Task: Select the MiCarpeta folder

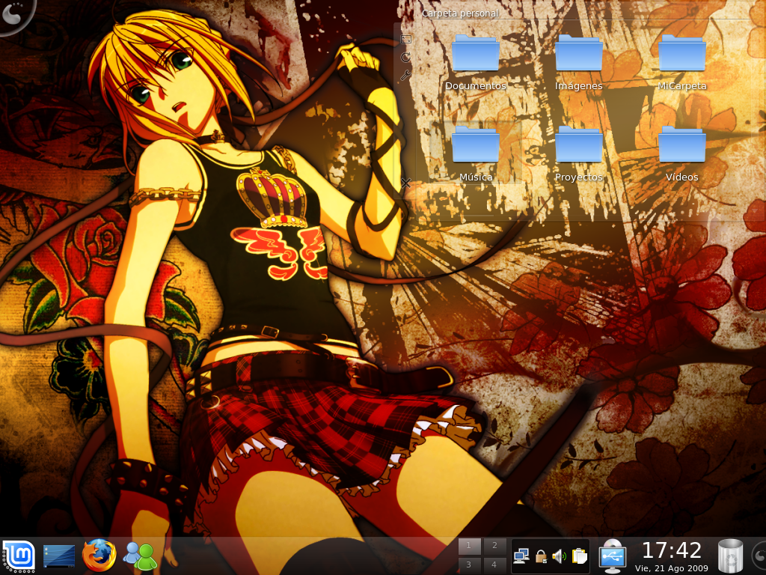Action: tap(682, 63)
